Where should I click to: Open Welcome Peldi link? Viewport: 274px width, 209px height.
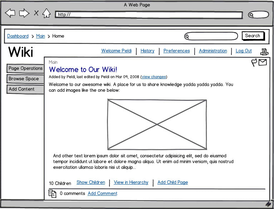(116, 51)
